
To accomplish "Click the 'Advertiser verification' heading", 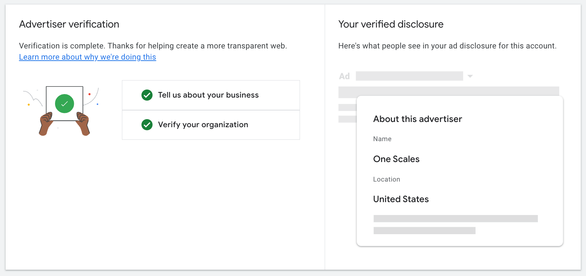I will pyautogui.click(x=69, y=24).
